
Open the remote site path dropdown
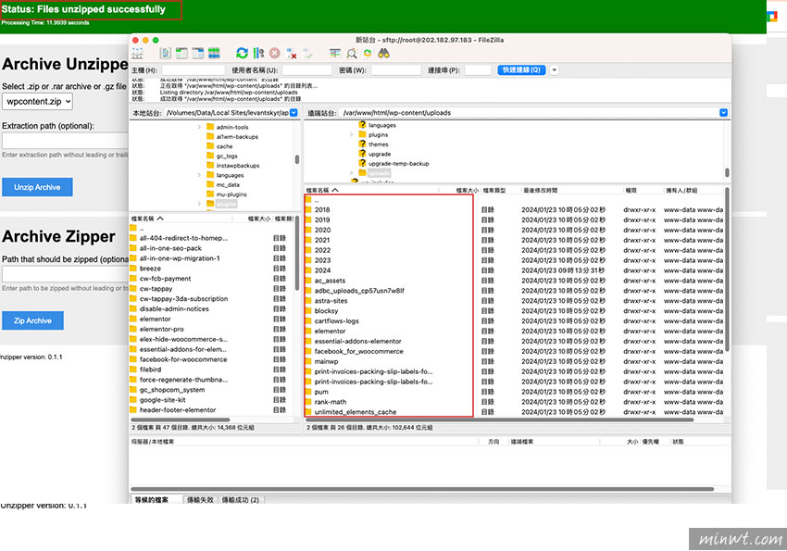click(723, 113)
